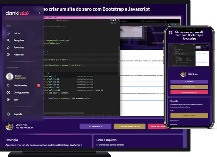Screen dimensions: 217x157
Task: Click the Favoritos button below the video
Action: tap(95, 126)
